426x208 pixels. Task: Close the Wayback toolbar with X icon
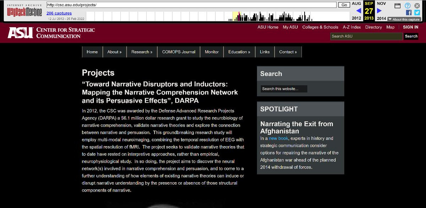click(417, 6)
